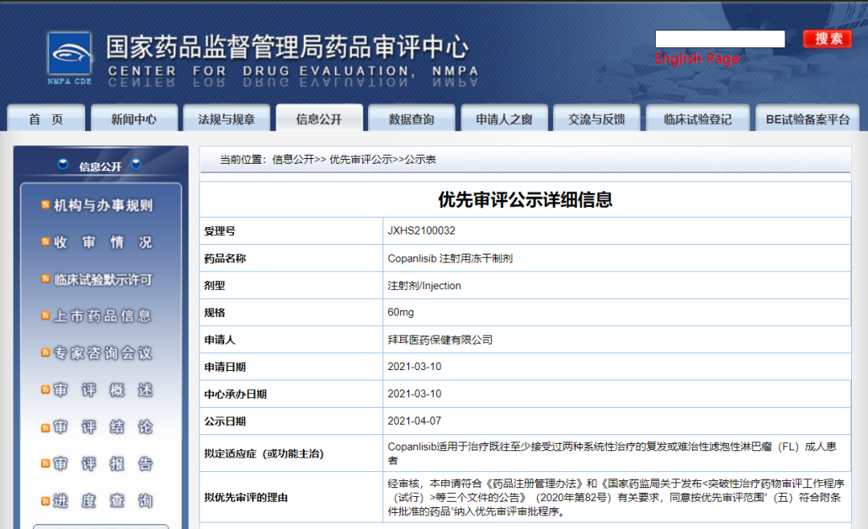Click the 规格 label cell
Viewport: 868px width, 529px height.
[x=291, y=312]
